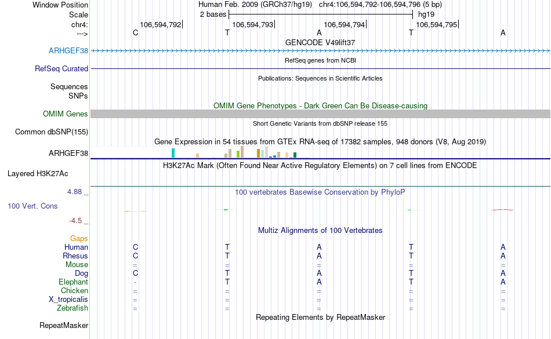Click the dark green GTEx expression bar
Screen dimensions: 551x339
[x=295, y=155]
